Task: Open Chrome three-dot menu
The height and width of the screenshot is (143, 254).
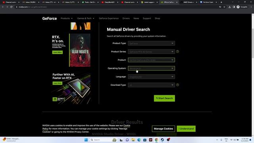Action: point(251,7)
